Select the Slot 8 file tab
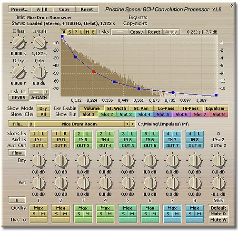 [x=218, y=115]
